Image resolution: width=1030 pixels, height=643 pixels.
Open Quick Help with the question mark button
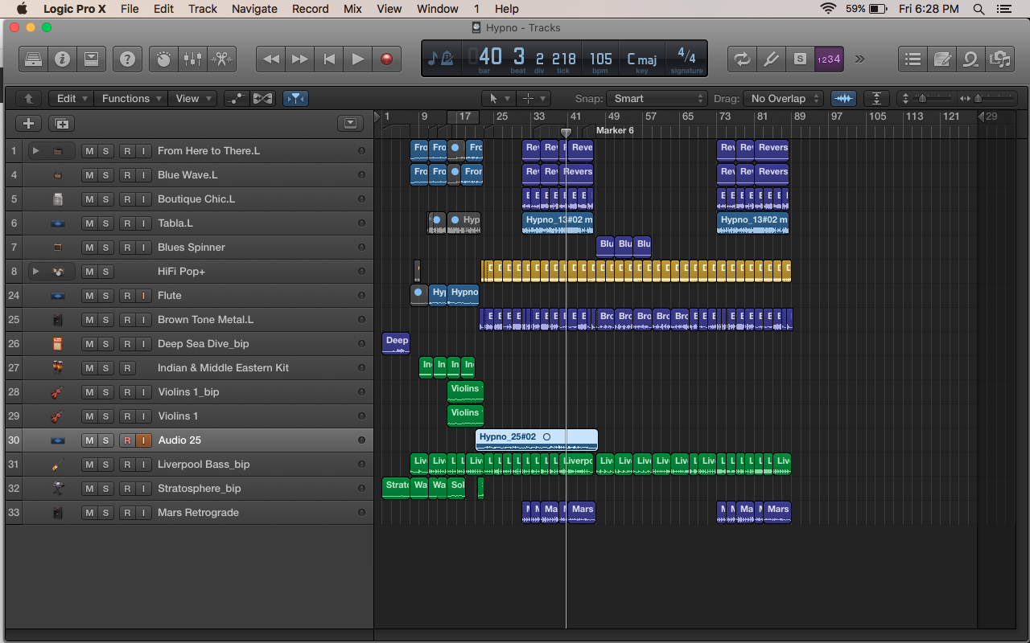127,59
